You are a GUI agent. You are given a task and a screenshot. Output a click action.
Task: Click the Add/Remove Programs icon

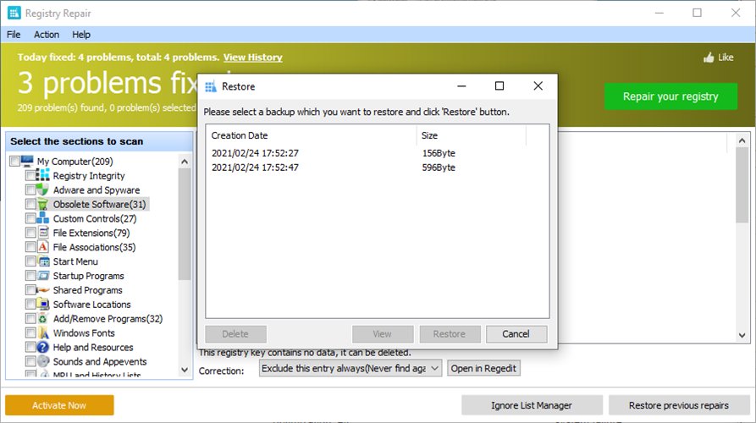click(43, 318)
